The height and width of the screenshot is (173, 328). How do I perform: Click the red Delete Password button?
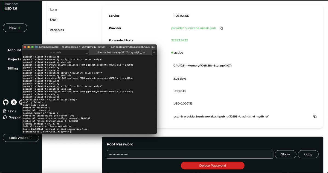coord(213,165)
